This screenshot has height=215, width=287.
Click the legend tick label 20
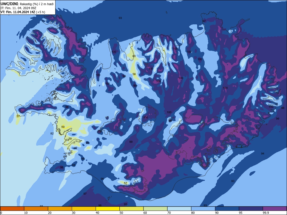[50, 213]
